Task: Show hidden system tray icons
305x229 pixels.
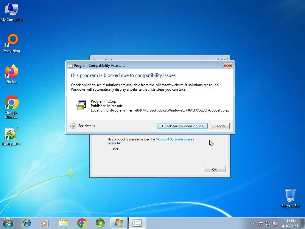Action: tap(253, 223)
